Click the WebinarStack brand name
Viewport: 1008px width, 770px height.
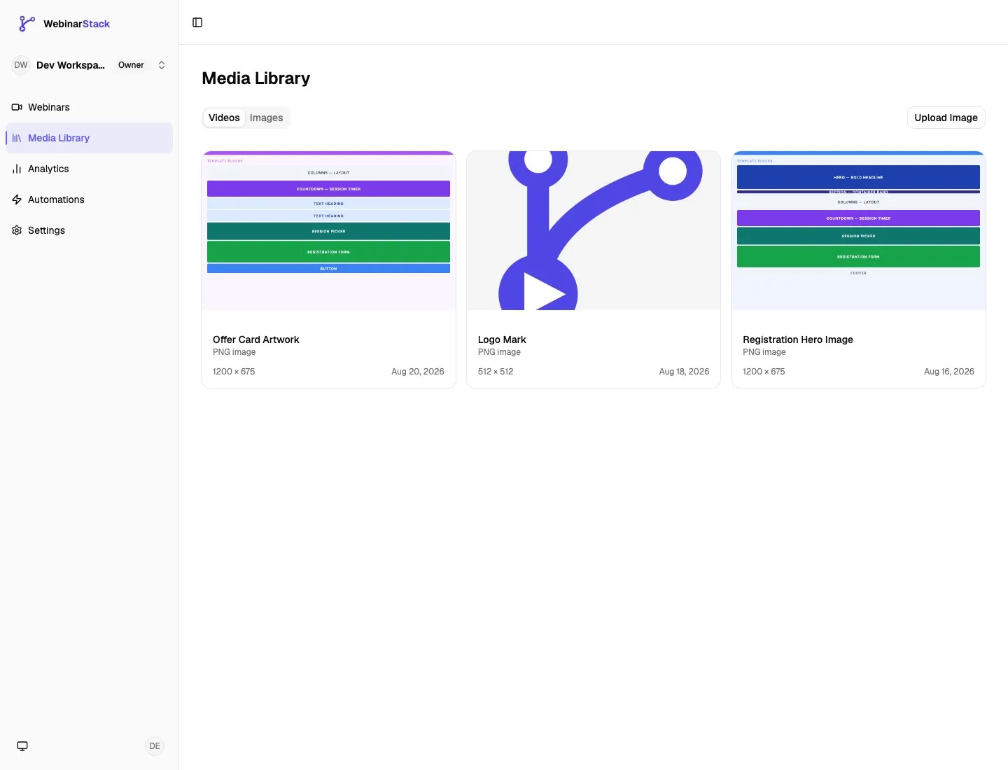(x=77, y=24)
